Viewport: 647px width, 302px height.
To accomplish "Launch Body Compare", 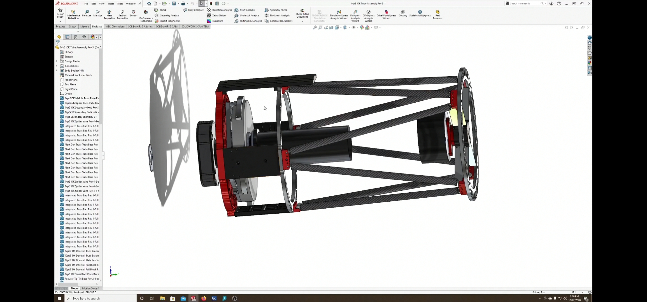I will [x=193, y=10].
